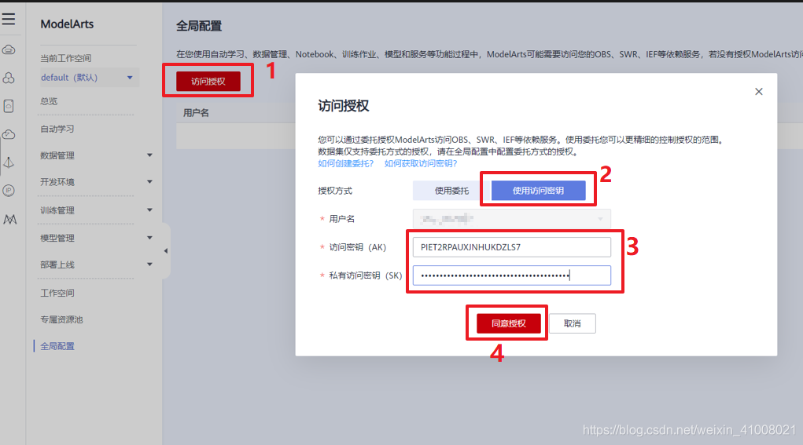Collapse the sidebar with the arrow handle
The image size is (803, 445).
point(165,251)
